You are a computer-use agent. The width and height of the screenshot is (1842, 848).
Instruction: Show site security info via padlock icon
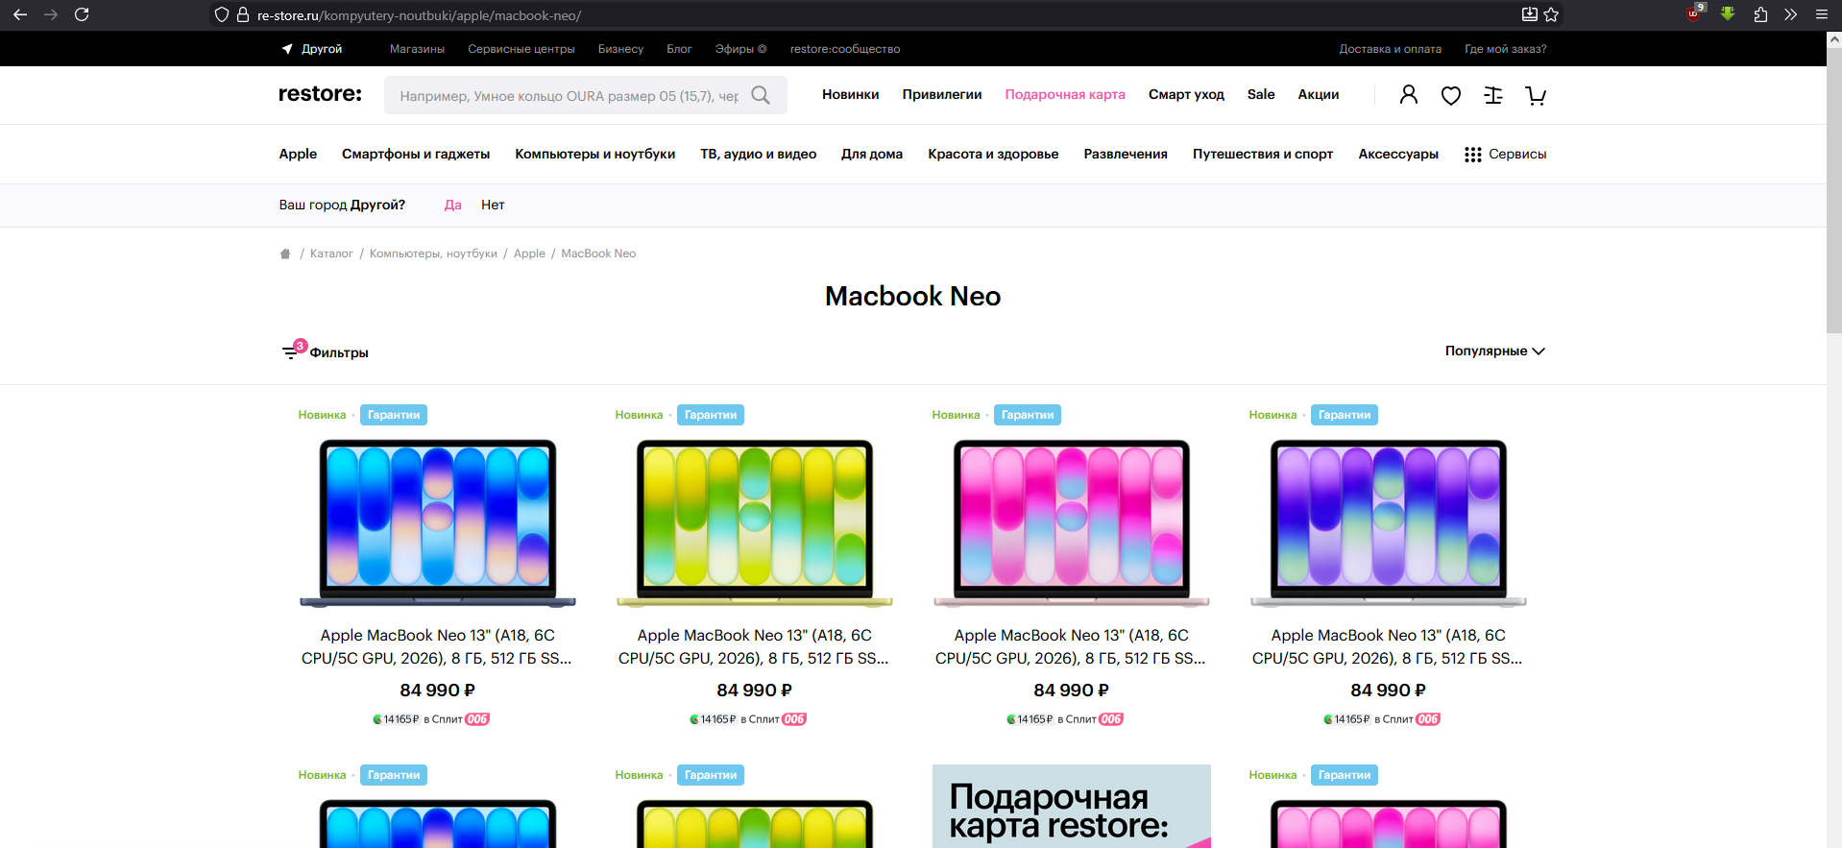click(242, 15)
